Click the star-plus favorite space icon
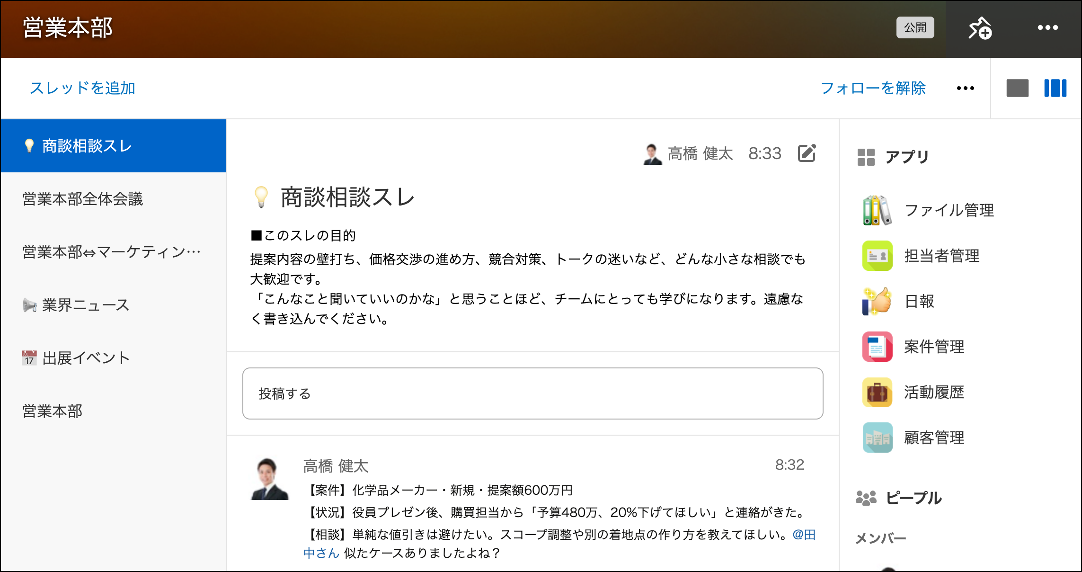 pyautogui.click(x=980, y=28)
